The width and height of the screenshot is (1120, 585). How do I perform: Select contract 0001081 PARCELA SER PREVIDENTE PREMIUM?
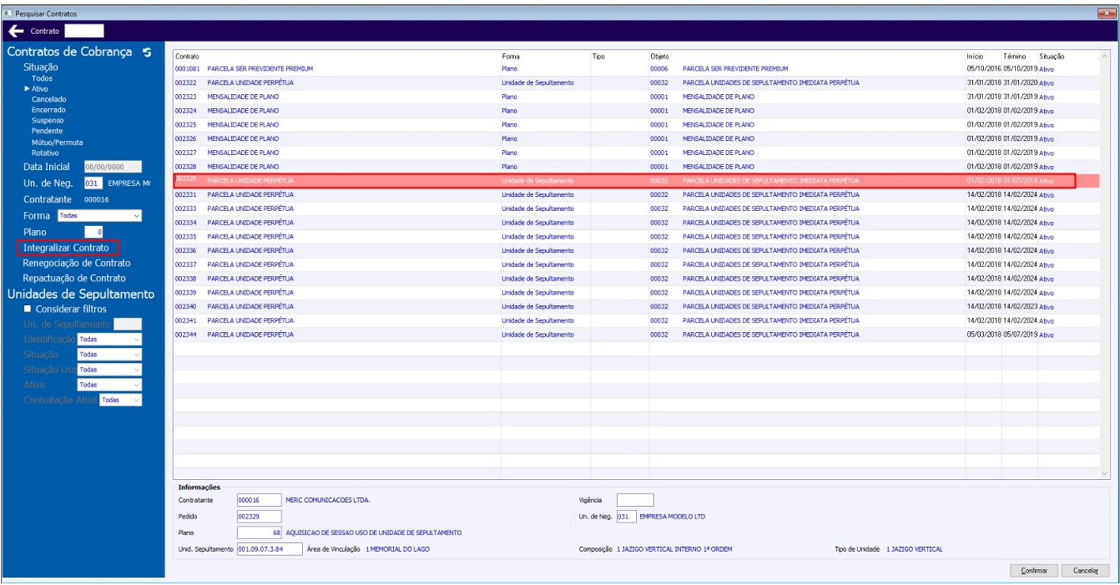pos(636,69)
